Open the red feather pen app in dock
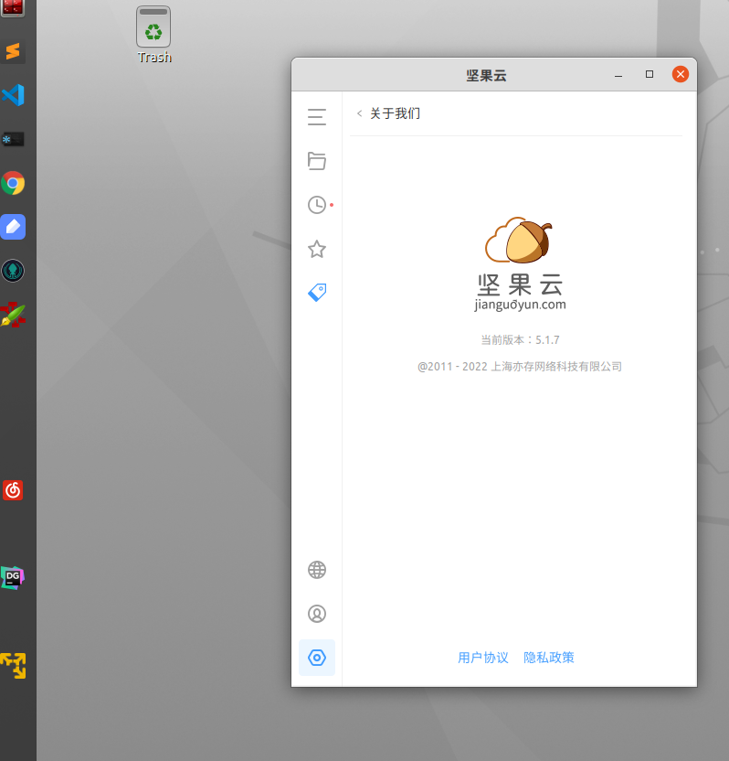The width and height of the screenshot is (729, 761). (13, 315)
